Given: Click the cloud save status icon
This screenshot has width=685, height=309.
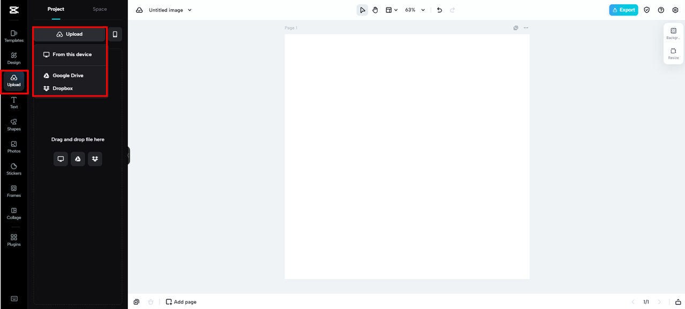Looking at the screenshot, I should pos(139,10).
